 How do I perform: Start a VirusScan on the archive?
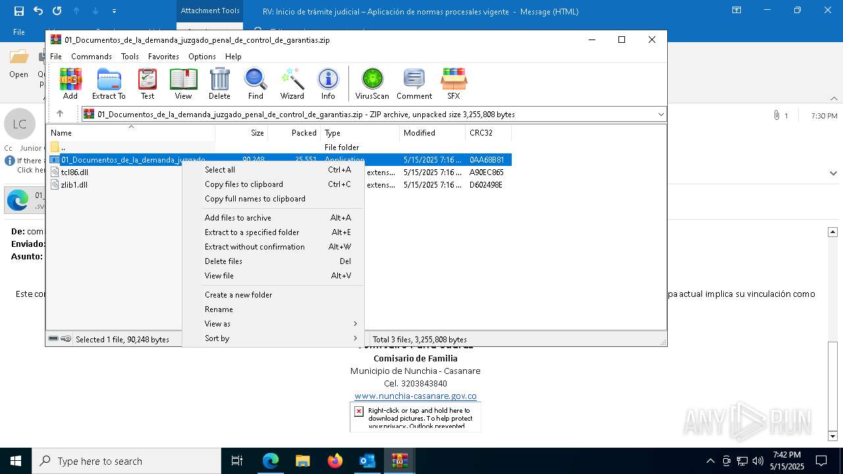click(372, 84)
